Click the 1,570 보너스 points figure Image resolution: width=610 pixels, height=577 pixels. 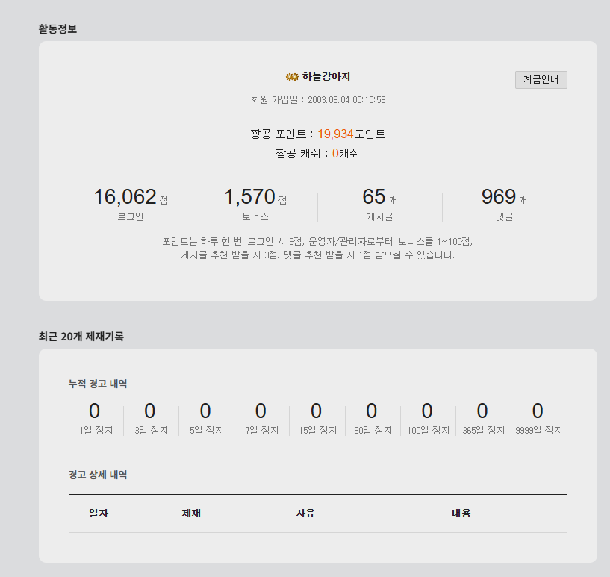[x=249, y=197]
